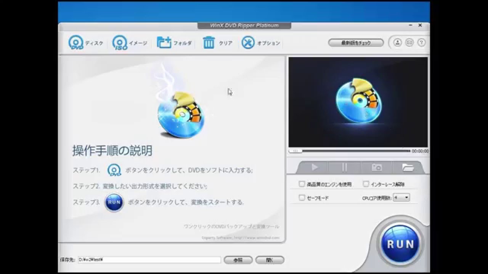488x274 pixels.
Task: Clear the list with クリア trash icon
Action: coord(217,43)
